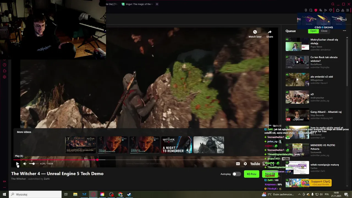
Task: Open A Night to Remember suggested video
Action: (x=177, y=145)
